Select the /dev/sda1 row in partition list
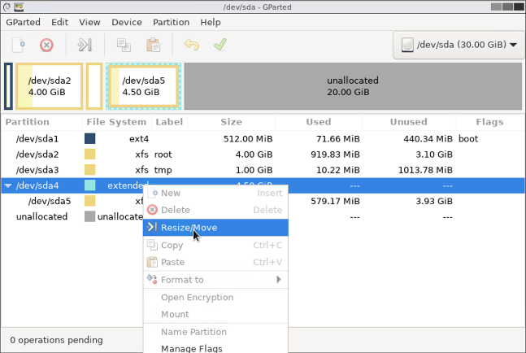The image size is (526, 353). tap(263, 138)
